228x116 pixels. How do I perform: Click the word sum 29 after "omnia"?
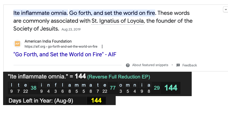click(157, 88)
